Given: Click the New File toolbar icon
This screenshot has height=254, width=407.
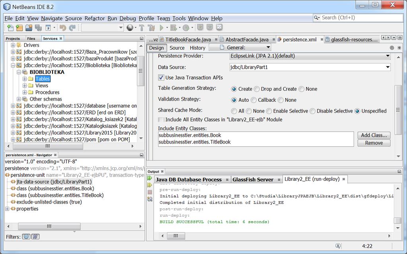Looking at the screenshot, I should click(10, 27).
